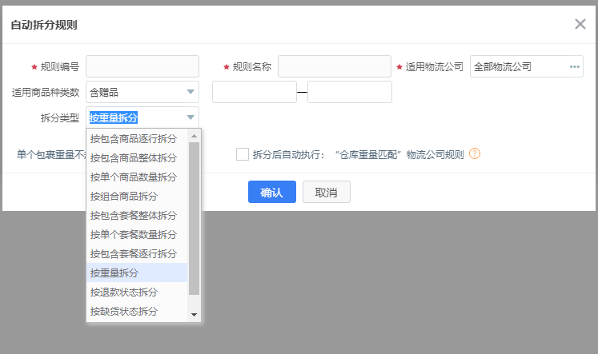The width and height of the screenshot is (598, 354).
Task: Focus the 规则编号 input field
Action: click(x=142, y=66)
